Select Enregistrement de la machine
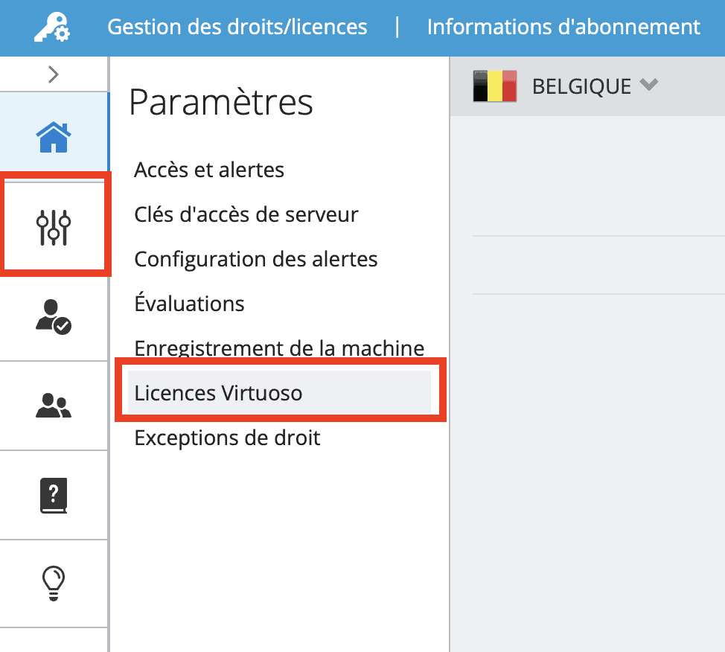 click(x=279, y=348)
